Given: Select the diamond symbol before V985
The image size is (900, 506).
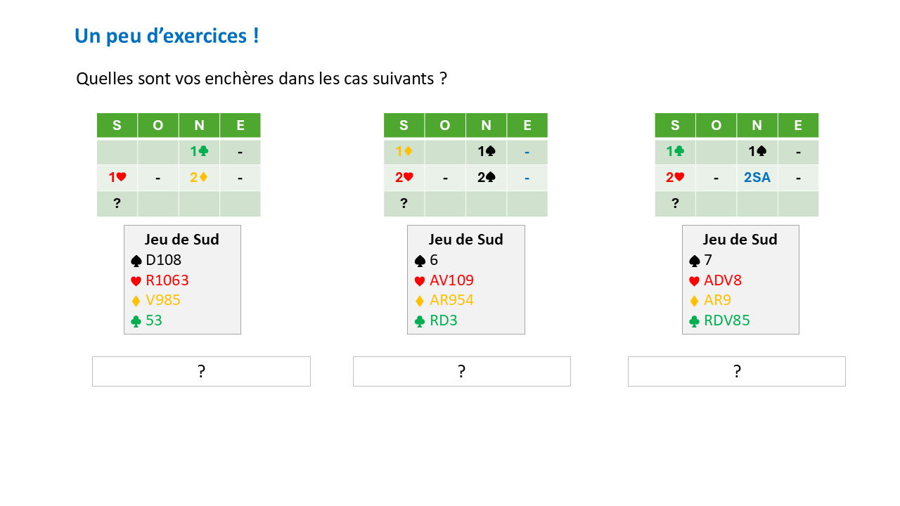Looking at the screenshot, I should tap(136, 301).
